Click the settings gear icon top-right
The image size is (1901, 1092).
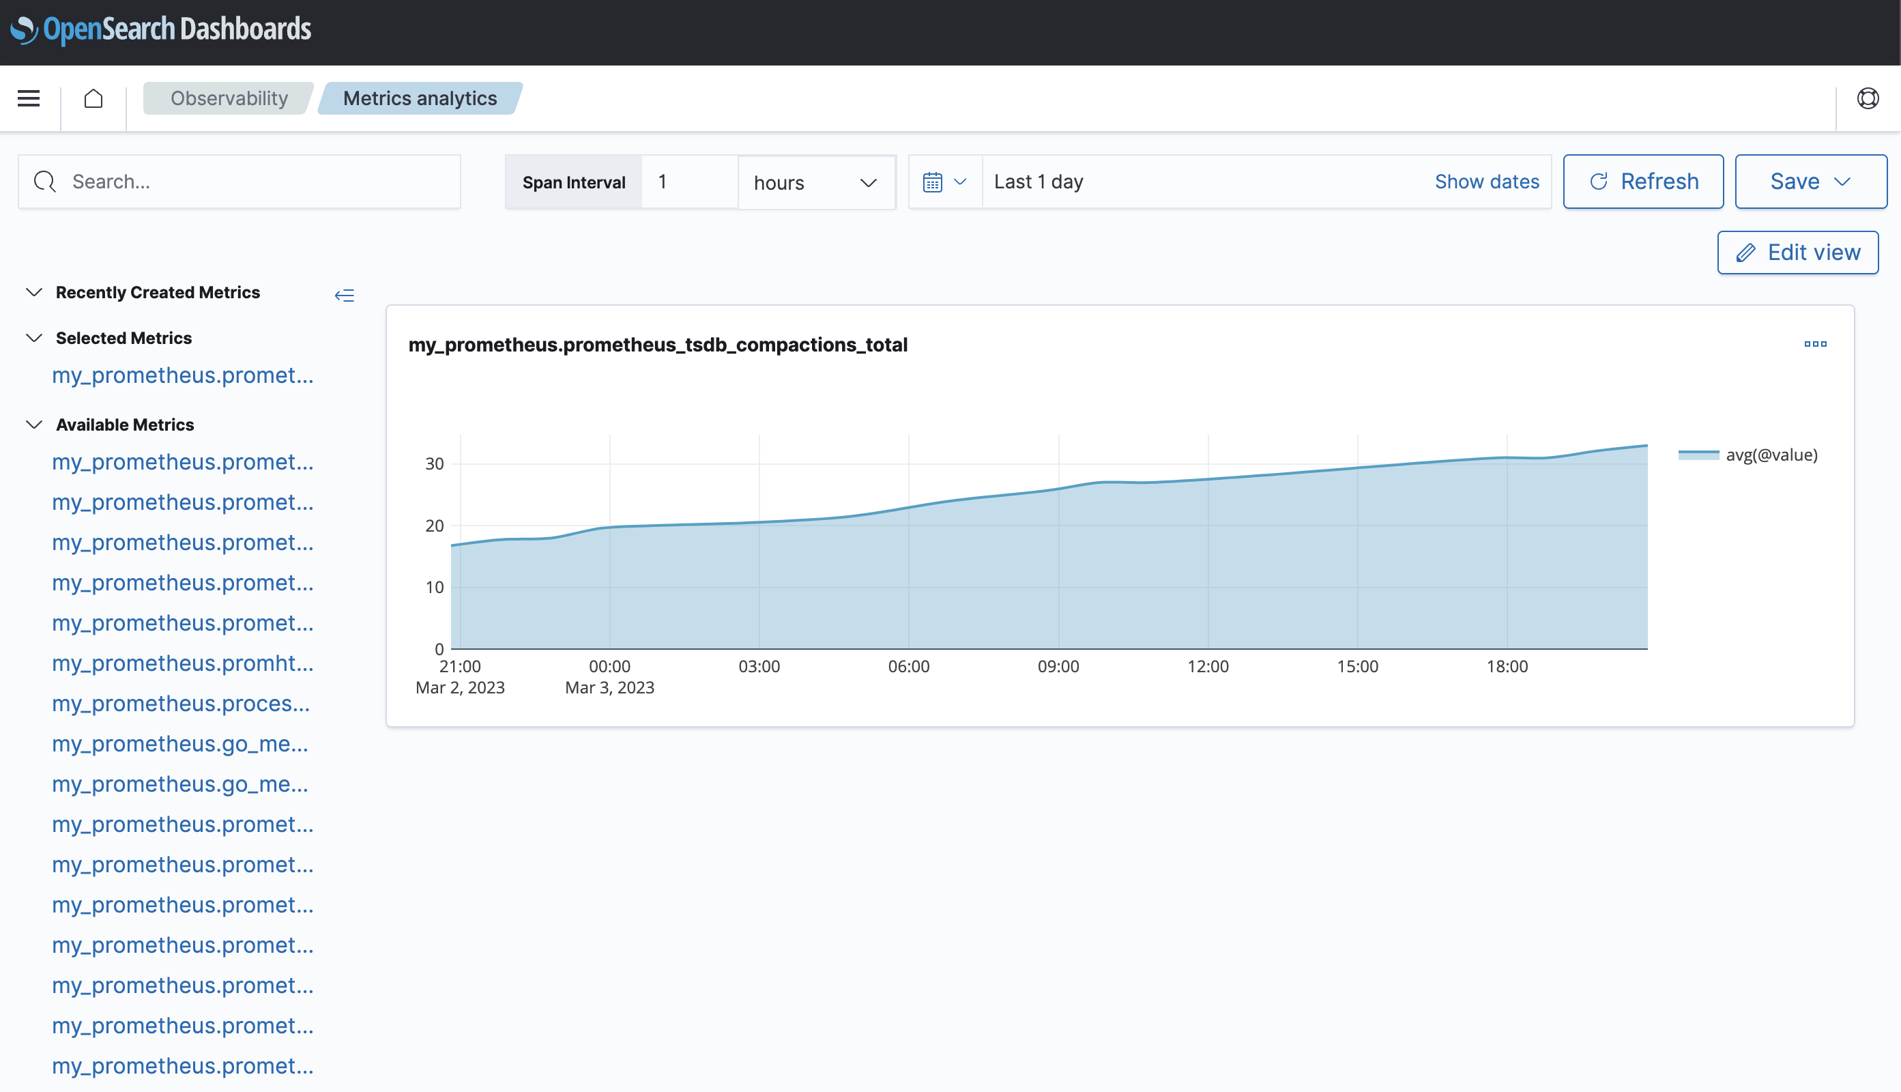coord(1870,98)
